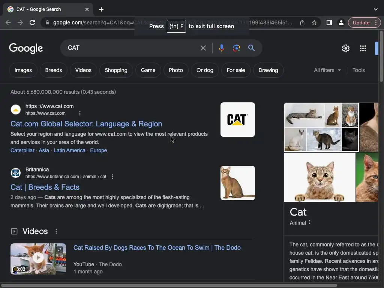Open a new tab with plus icon

[101, 9]
